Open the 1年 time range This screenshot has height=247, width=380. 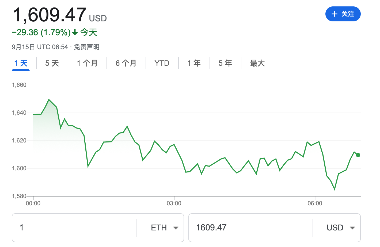194,63
